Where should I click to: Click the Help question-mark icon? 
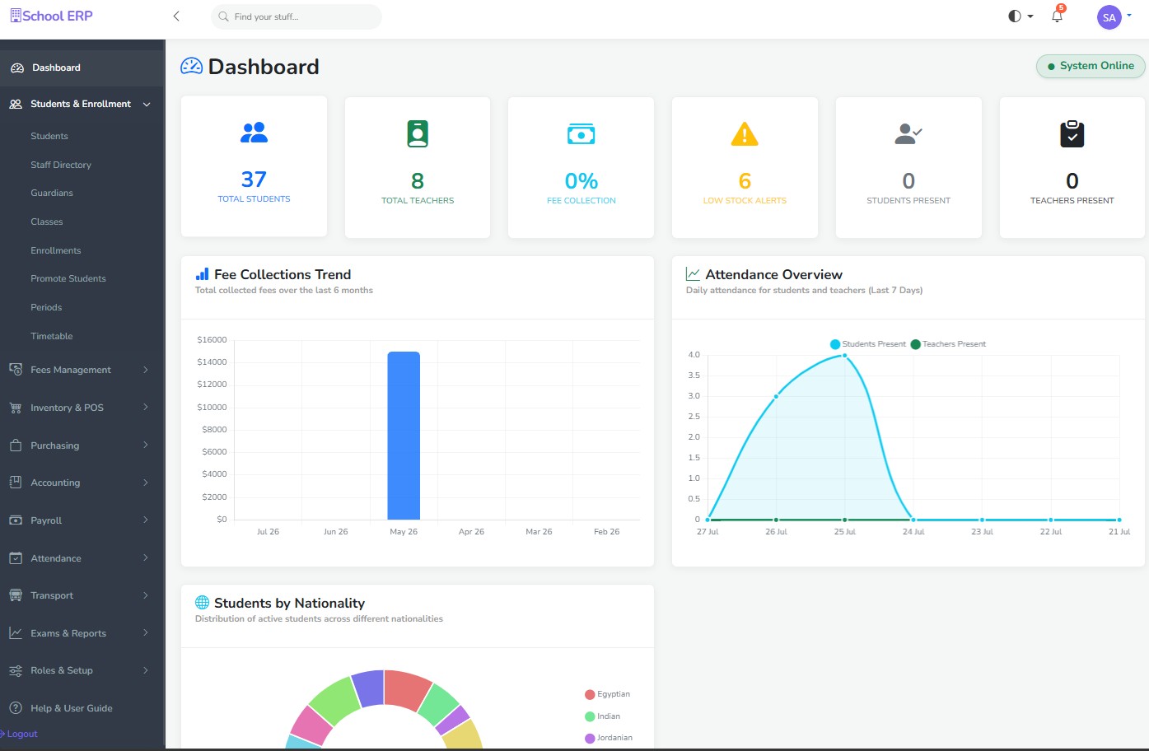tap(16, 708)
